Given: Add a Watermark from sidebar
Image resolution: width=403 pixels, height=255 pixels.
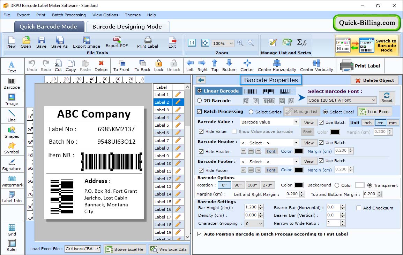Looking at the screenshot, I should 12,181.
